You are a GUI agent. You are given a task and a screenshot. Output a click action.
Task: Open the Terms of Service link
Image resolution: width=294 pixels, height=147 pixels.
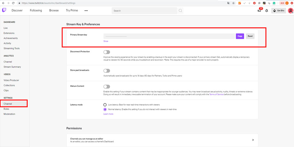pos(216,95)
